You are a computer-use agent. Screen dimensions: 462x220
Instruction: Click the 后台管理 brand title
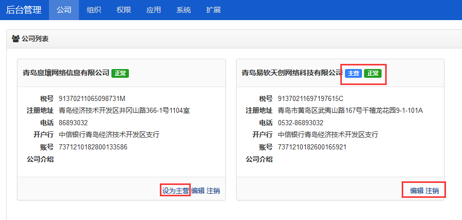click(24, 10)
